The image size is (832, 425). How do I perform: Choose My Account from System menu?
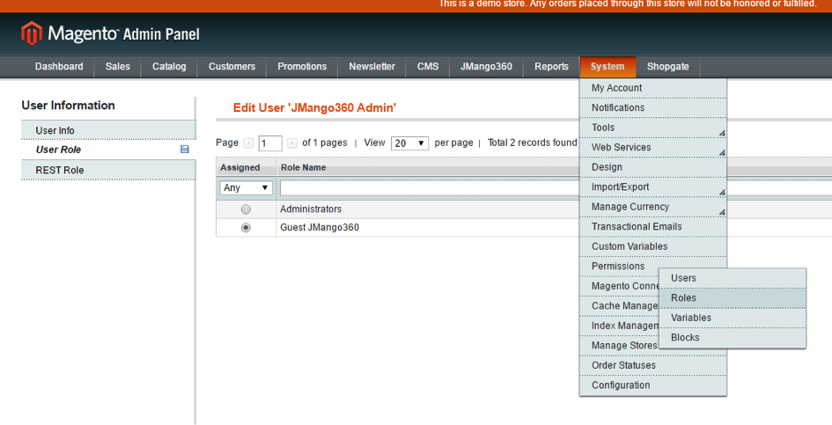[x=652, y=88]
